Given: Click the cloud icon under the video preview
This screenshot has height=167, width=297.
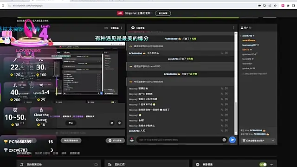Looking at the screenshot, I should click(x=112, y=123).
